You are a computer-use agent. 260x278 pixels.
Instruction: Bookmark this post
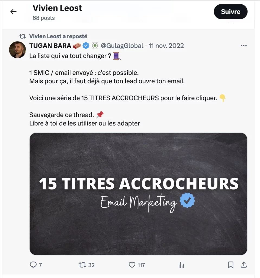tap(231, 265)
